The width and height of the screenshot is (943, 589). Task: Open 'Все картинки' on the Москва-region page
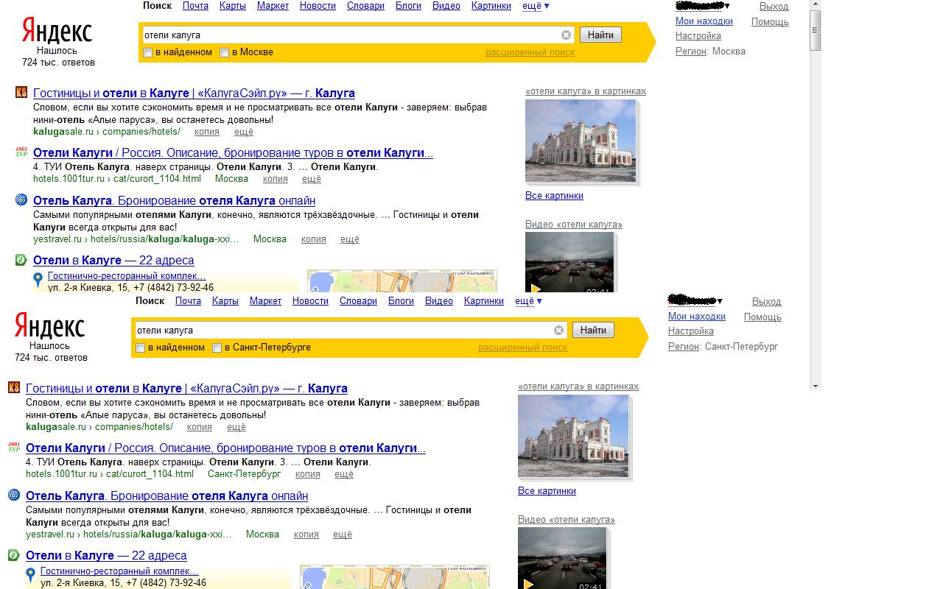pyautogui.click(x=554, y=196)
